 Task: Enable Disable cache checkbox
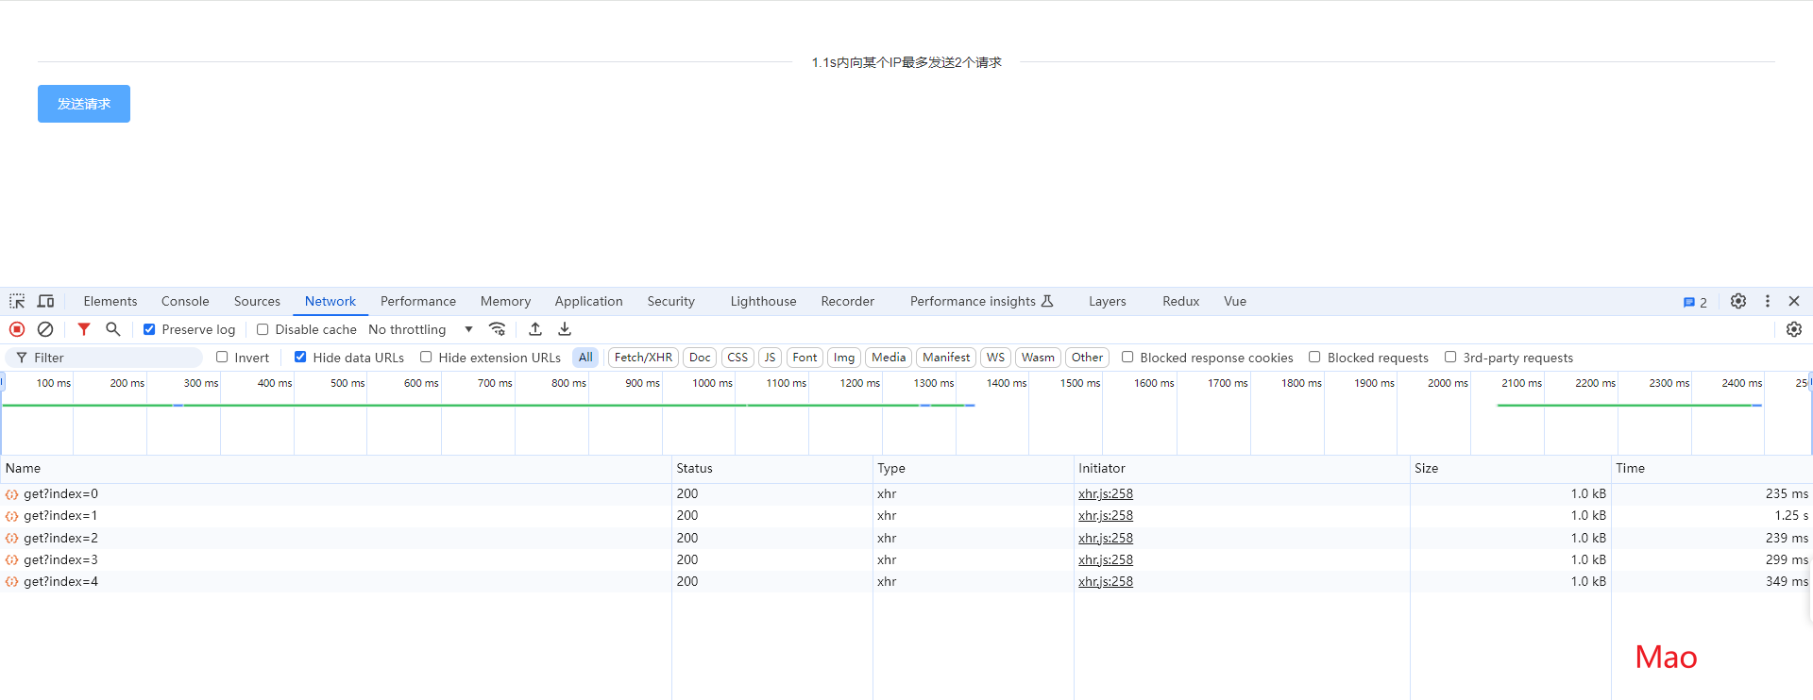[263, 329]
